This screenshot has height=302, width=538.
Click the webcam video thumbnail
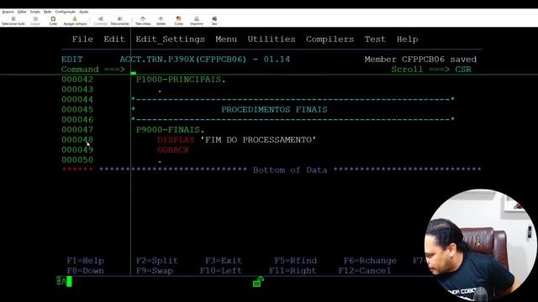coord(480,244)
